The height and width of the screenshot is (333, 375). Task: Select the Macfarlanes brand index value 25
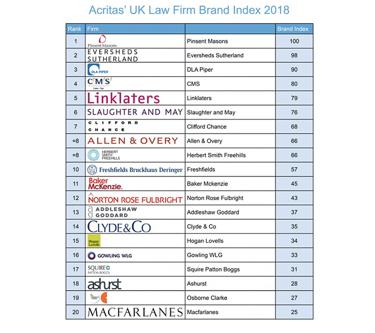pyautogui.click(x=294, y=312)
